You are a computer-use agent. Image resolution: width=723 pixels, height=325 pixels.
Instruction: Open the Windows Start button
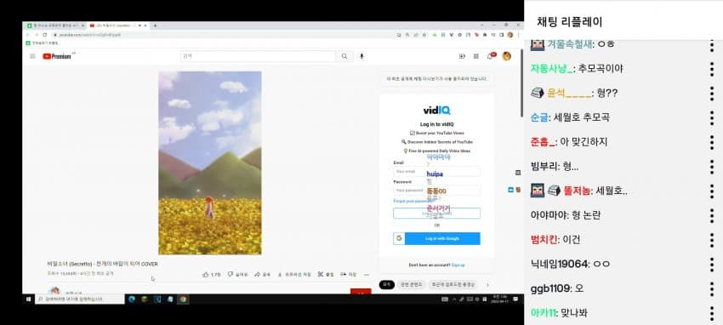tap(28, 299)
